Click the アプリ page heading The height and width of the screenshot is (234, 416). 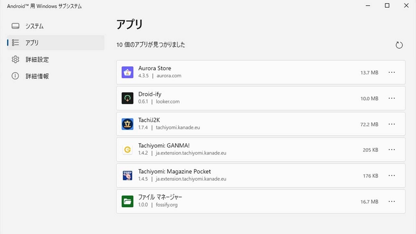[x=129, y=25]
